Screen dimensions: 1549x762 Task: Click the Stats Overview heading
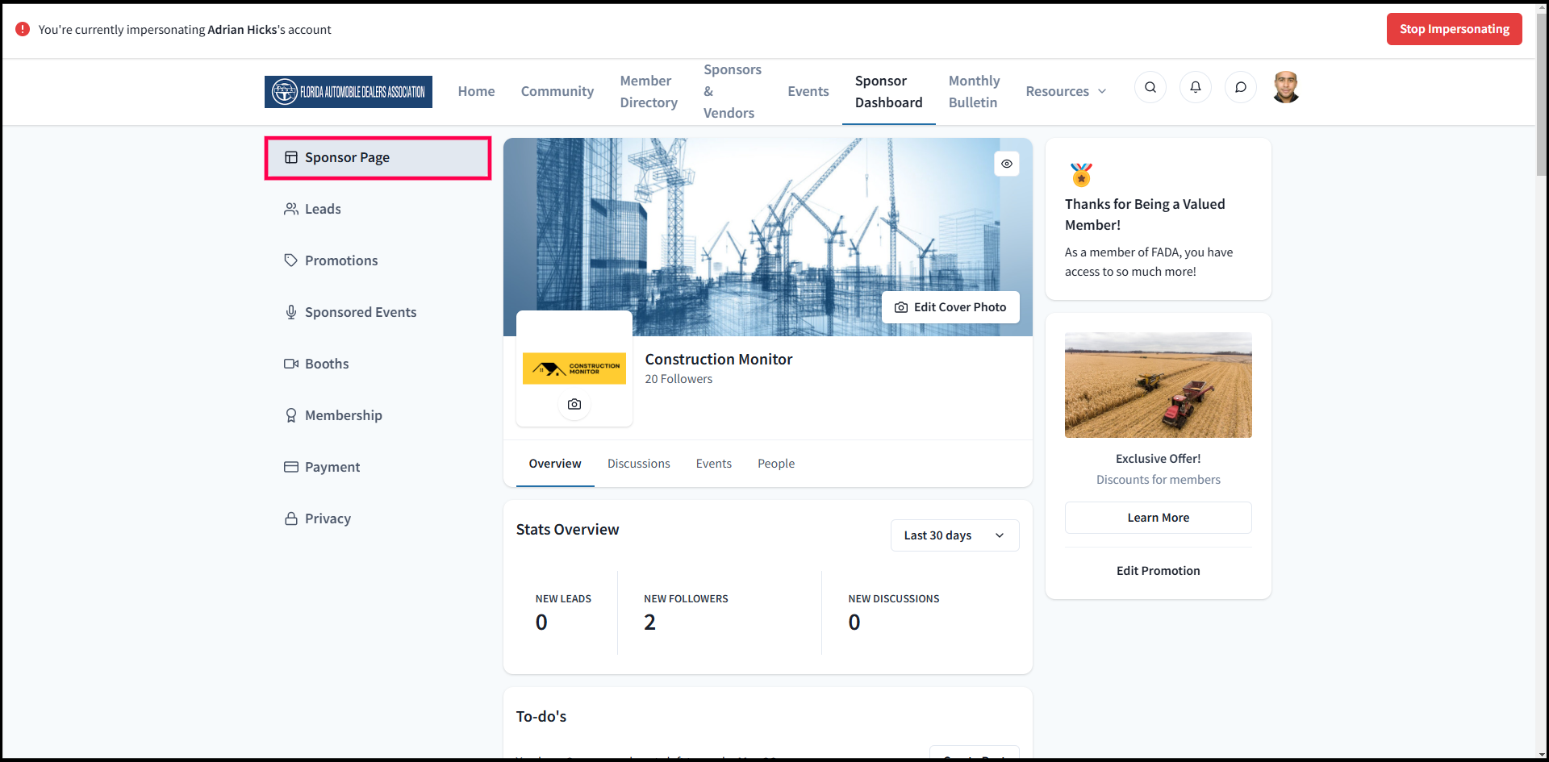click(568, 530)
